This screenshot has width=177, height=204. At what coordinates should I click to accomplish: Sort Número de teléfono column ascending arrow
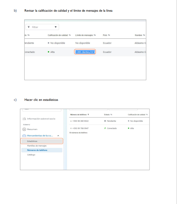[x=88, y=115]
